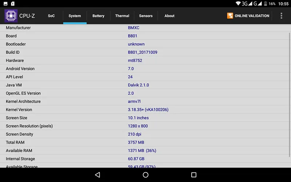Tap the battery status icon
Image resolution: width=291 pixels, height=182 pixels.
[266, 4]
